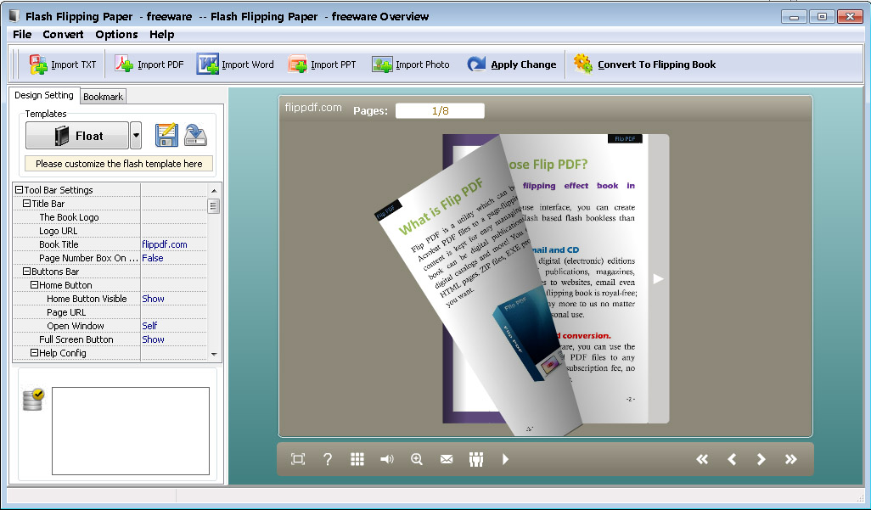Jump to the first page
Viewport: 871px width, 510px height.
[702, 459]
